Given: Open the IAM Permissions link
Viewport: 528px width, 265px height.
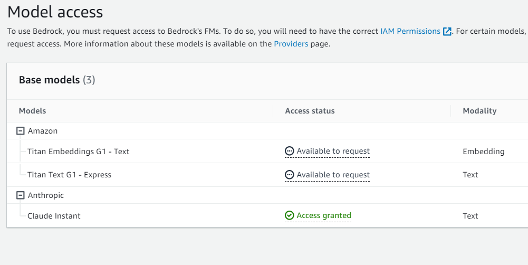Looking at the screenshot, I should [x=410, y=31].
